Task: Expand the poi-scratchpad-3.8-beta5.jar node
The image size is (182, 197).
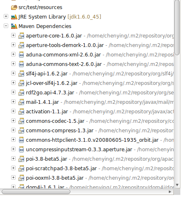Action: click(13, 168)
